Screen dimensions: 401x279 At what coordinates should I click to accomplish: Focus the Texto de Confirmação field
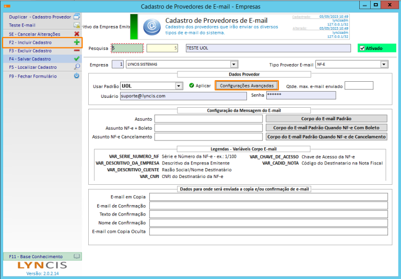click(x=268, y=214)
